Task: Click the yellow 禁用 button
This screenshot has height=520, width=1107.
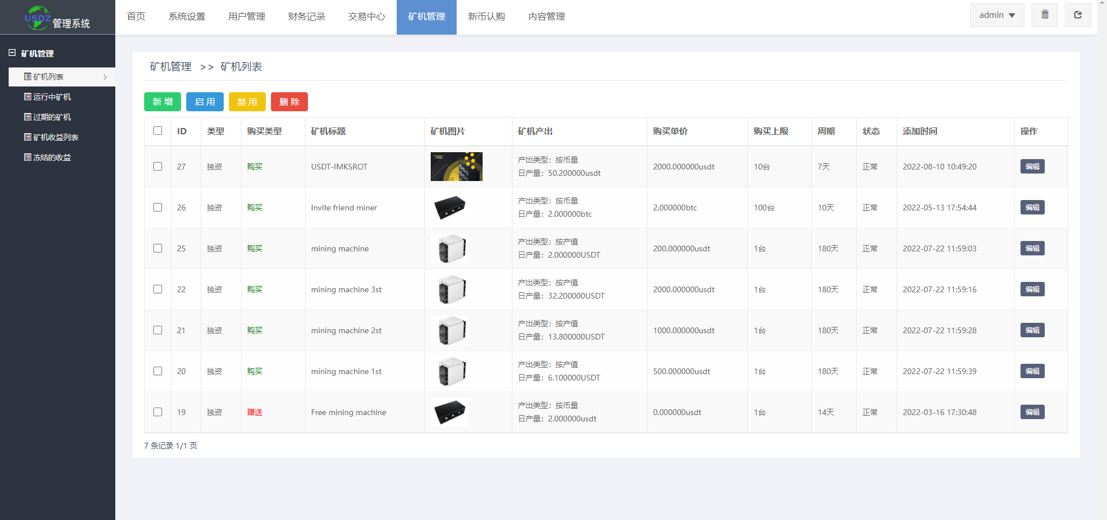Action: 247,102
